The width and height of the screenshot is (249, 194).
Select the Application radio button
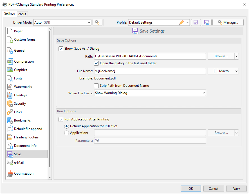point(66,133)
